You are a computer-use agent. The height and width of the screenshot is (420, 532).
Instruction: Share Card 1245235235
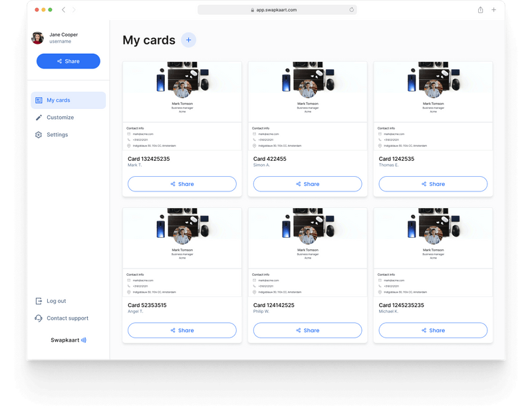[433, 330]
